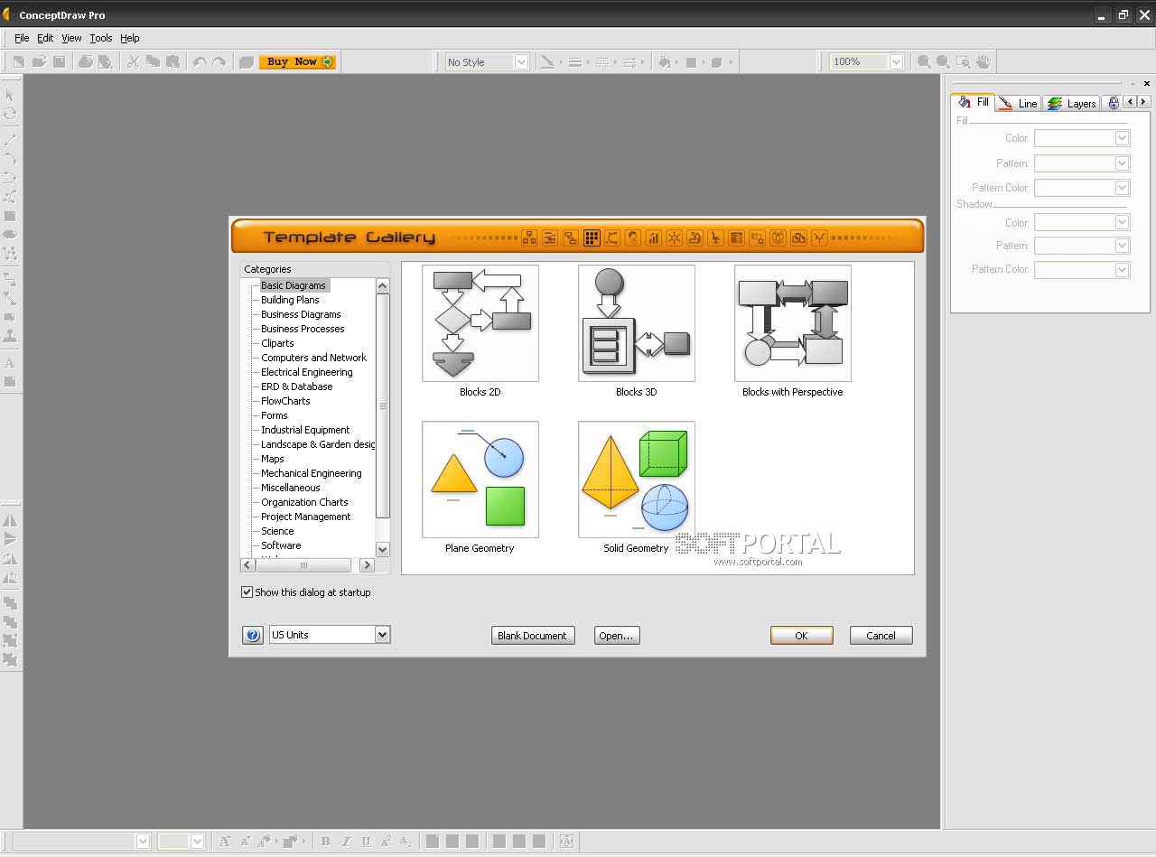Click the Underline 'U' icon in bottom toolbar
The height and width of the screenshot is (857, 1156).
tap(366, 842)
